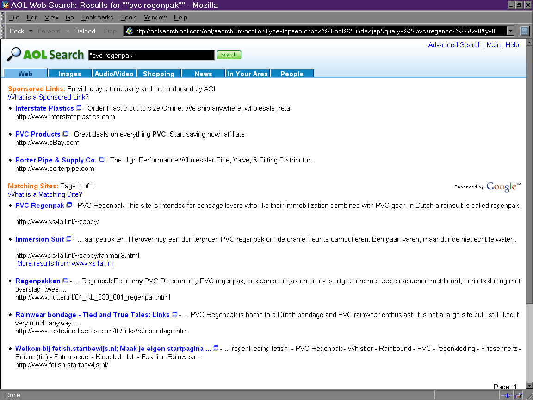
Task: Open the Bookmarks menu
Action: pyautogui.click(x=97, y=17)
